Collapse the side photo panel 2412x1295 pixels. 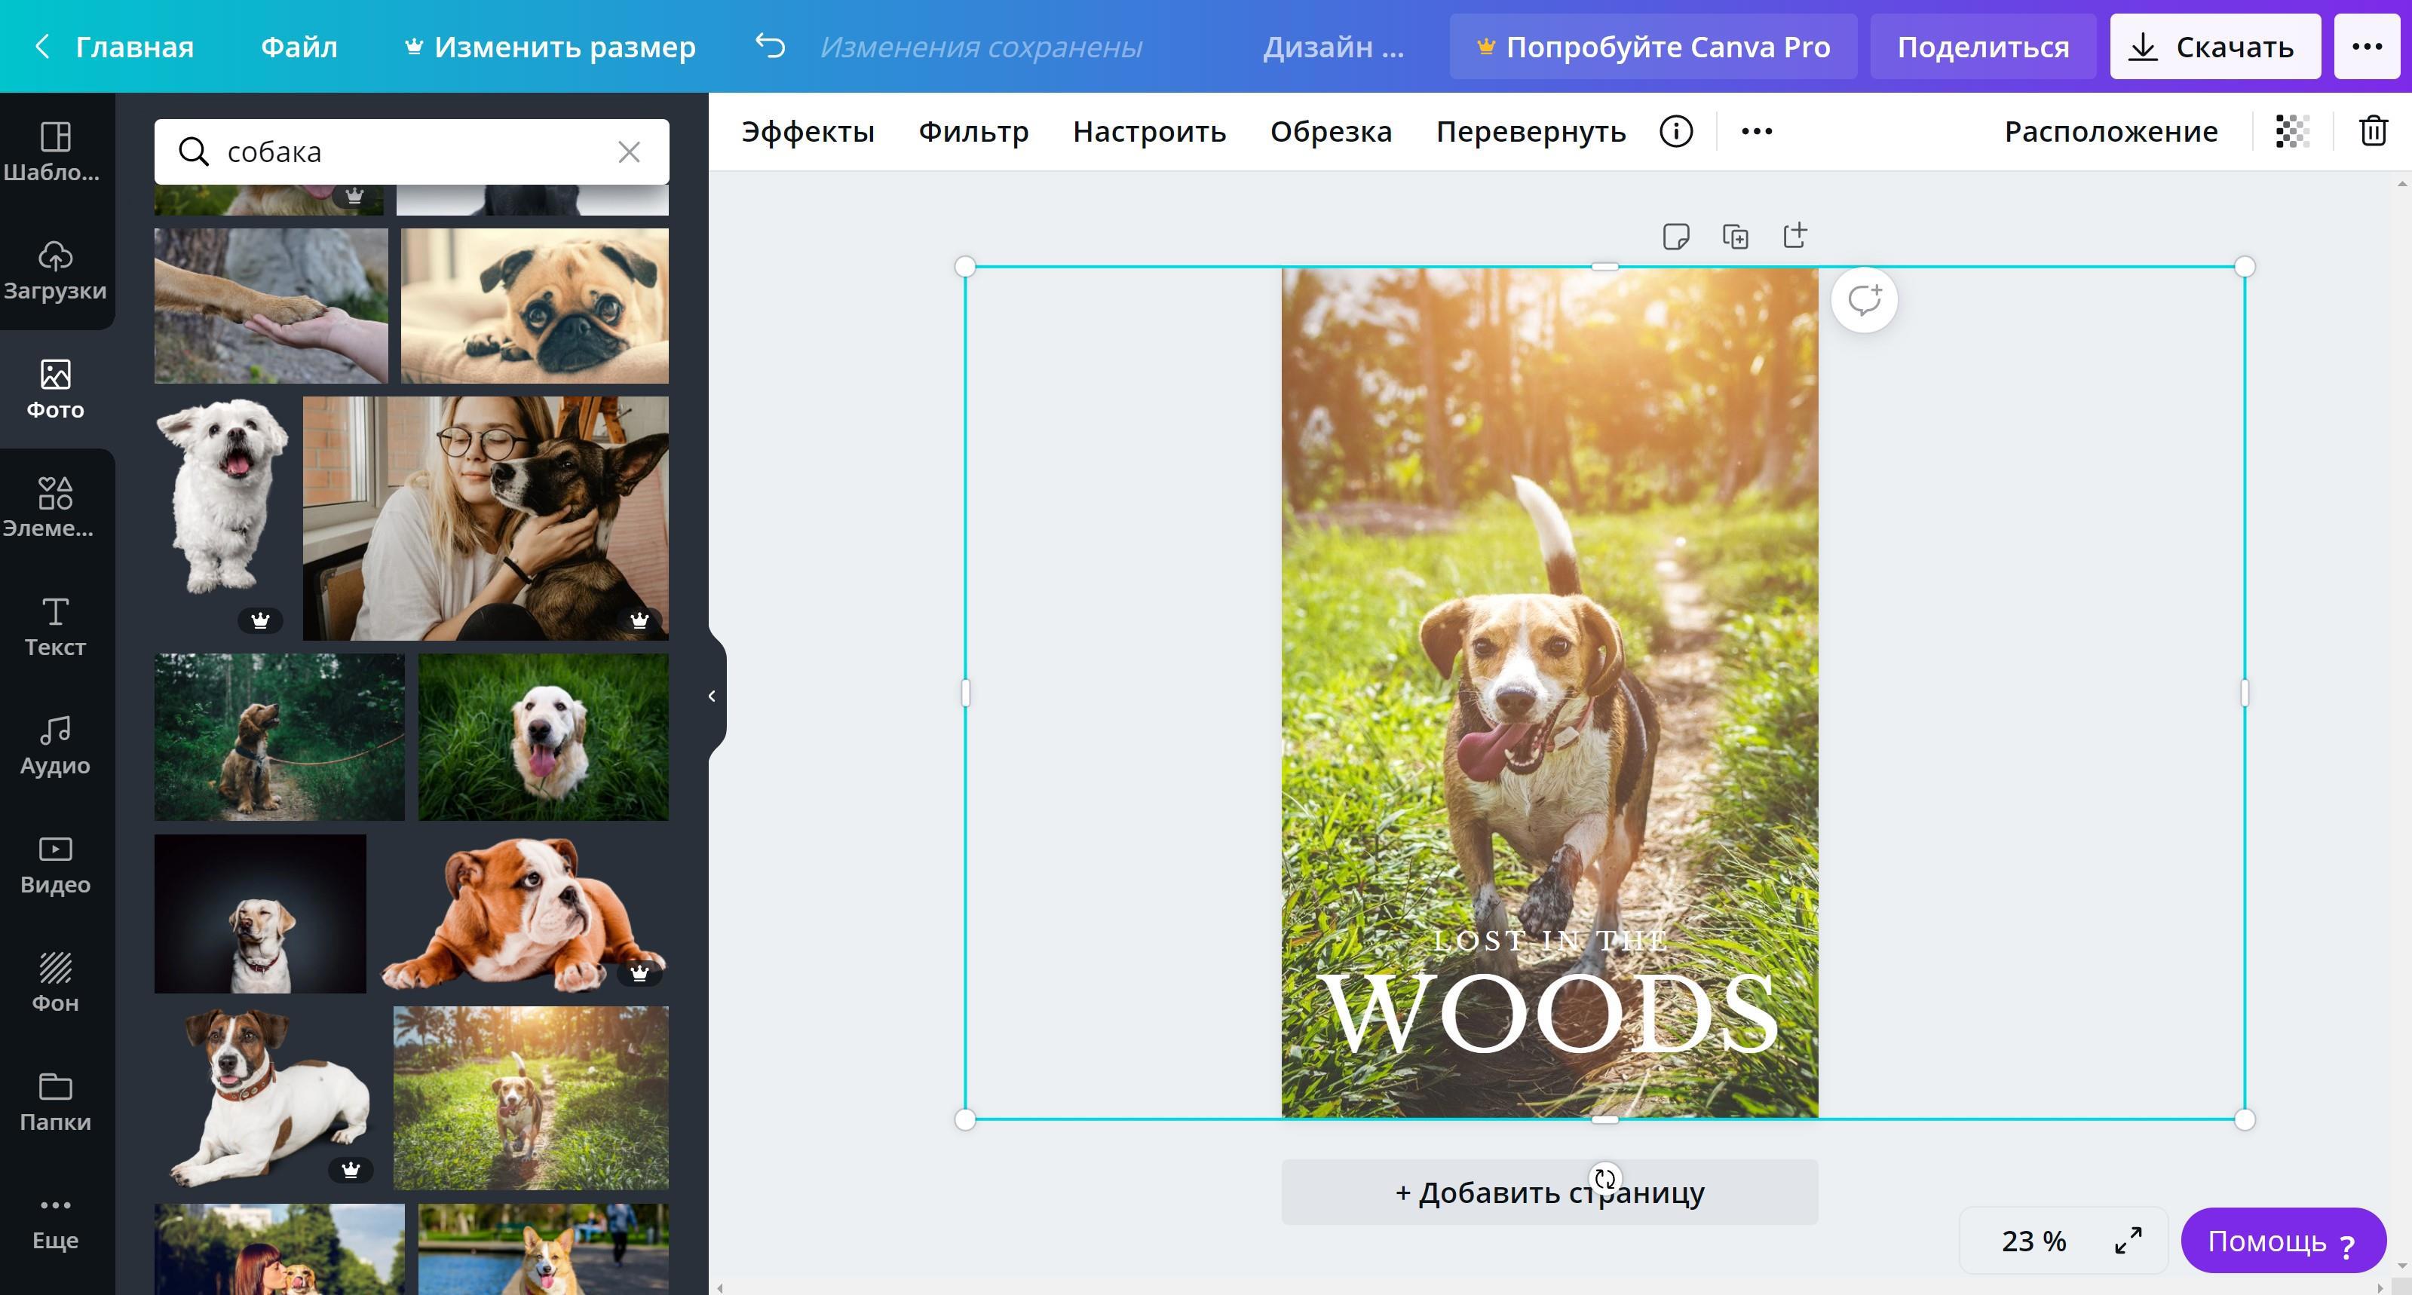coord(713,696)
